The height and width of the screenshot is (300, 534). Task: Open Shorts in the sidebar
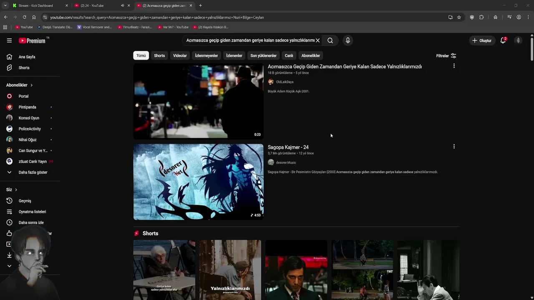pos(24,67)
